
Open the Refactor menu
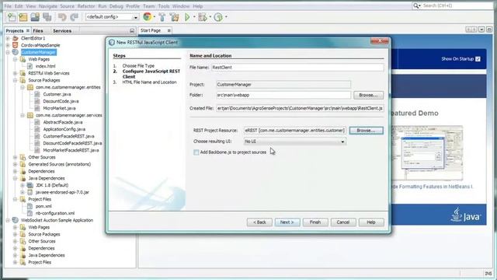coord(86,6)
